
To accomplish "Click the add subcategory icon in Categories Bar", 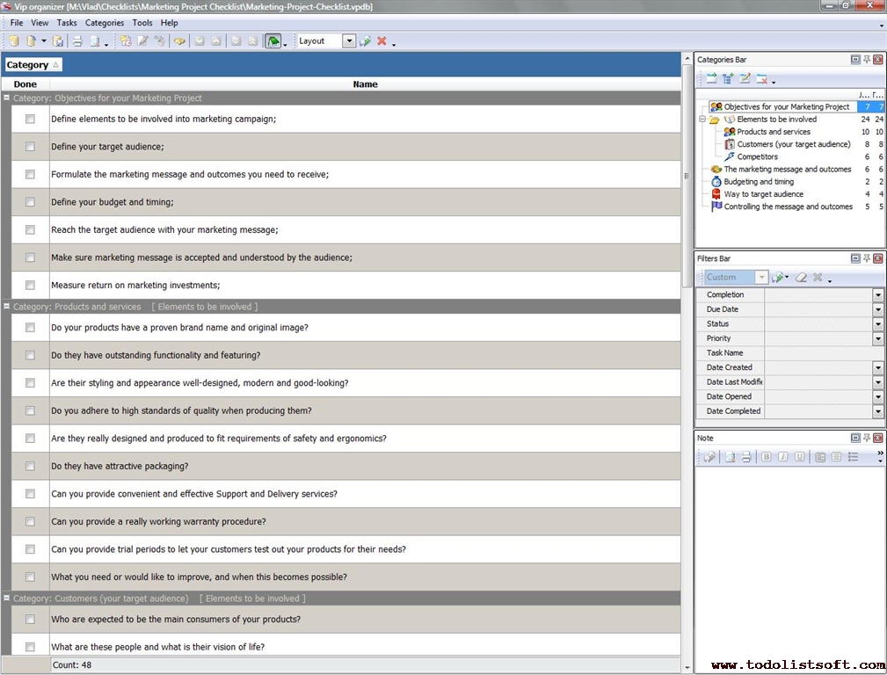I will pyautogui.click(x=728, y=79).
